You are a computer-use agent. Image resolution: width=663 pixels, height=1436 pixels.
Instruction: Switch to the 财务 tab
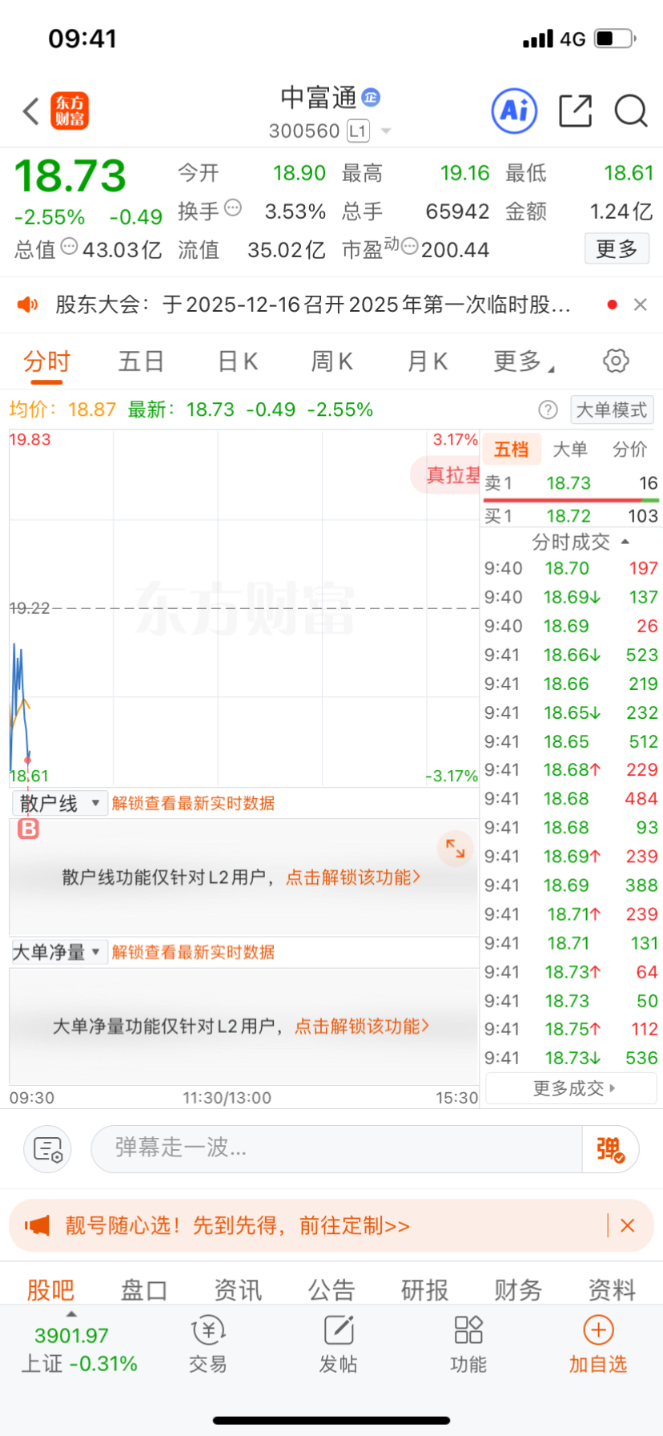518,1289
